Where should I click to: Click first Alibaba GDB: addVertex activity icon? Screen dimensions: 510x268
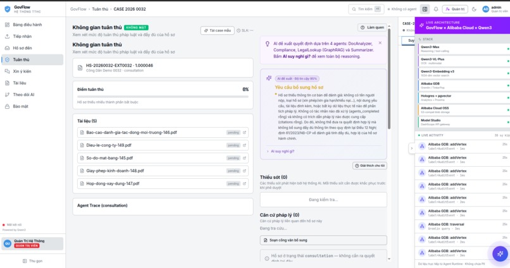[422, 146]
